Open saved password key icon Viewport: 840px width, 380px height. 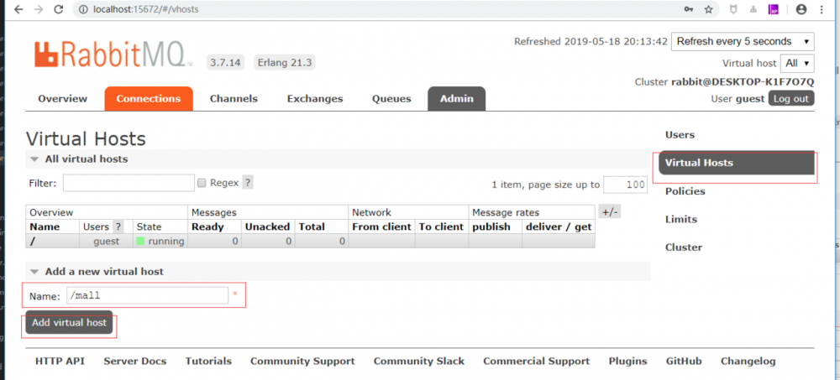690,9
